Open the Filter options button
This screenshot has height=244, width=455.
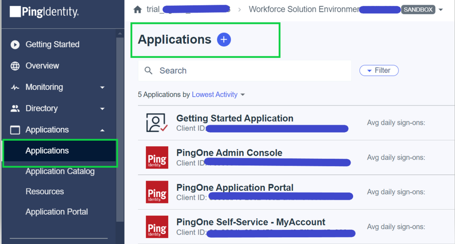379,70
